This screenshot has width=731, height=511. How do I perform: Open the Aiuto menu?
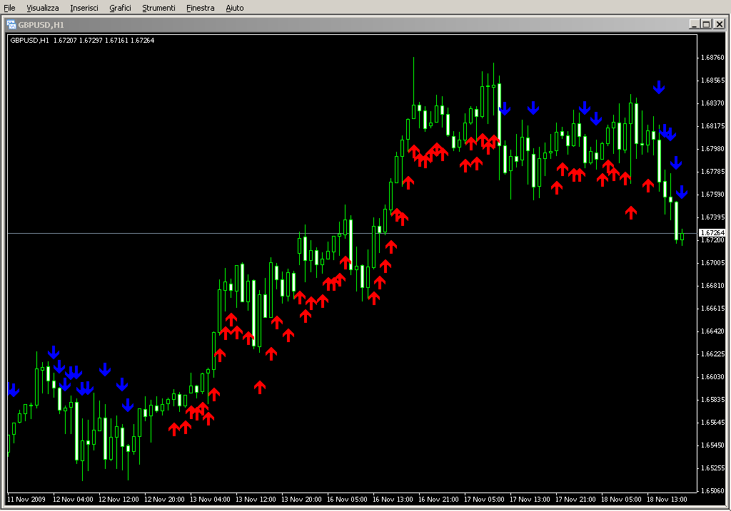pyautogui.click(x=234, y=8)
